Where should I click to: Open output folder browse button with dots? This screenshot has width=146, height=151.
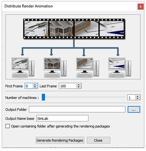134,109
